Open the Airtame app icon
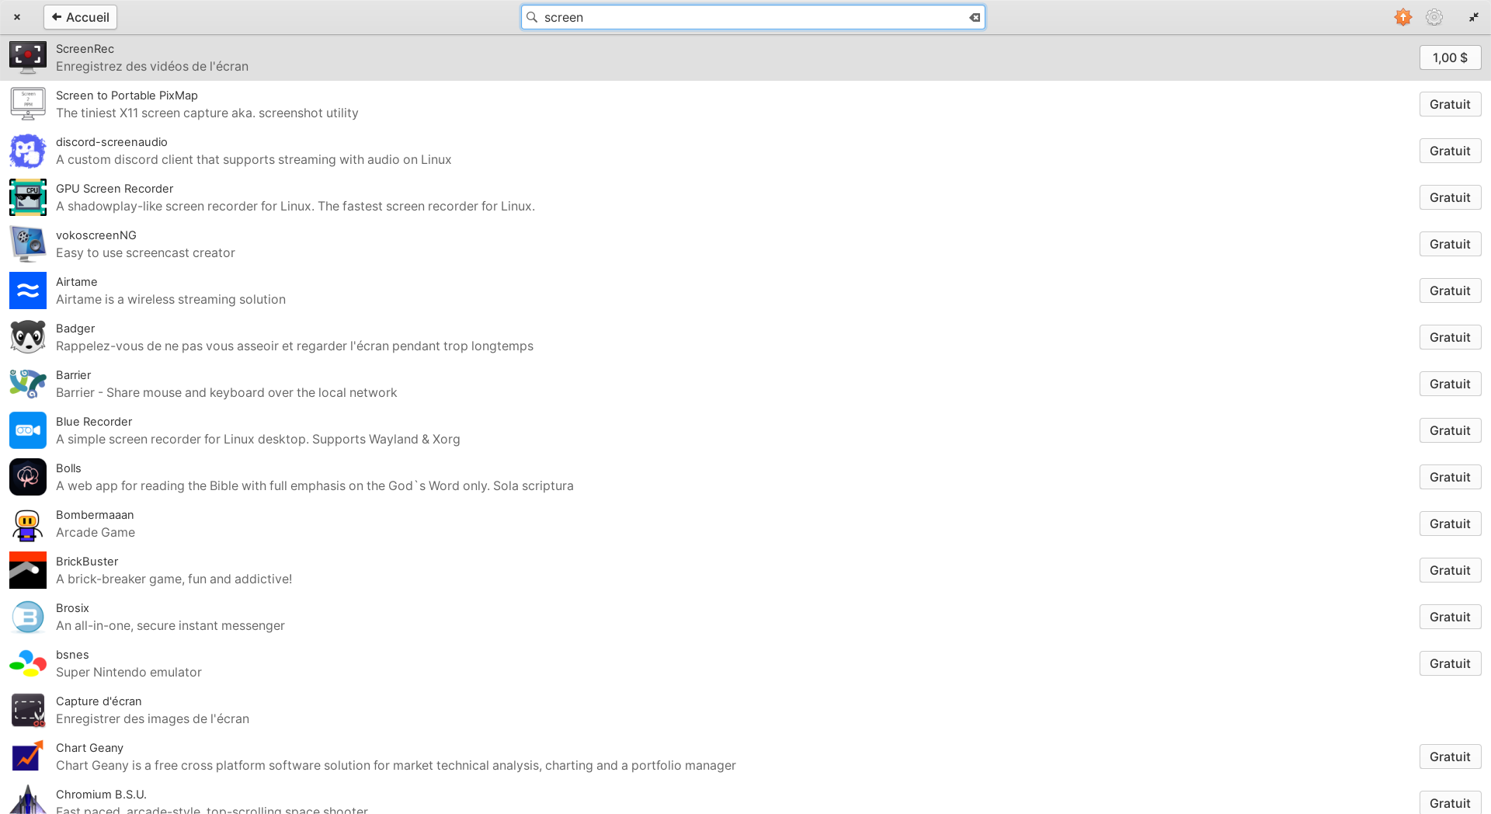The image size is (1491, 814). 27,290
